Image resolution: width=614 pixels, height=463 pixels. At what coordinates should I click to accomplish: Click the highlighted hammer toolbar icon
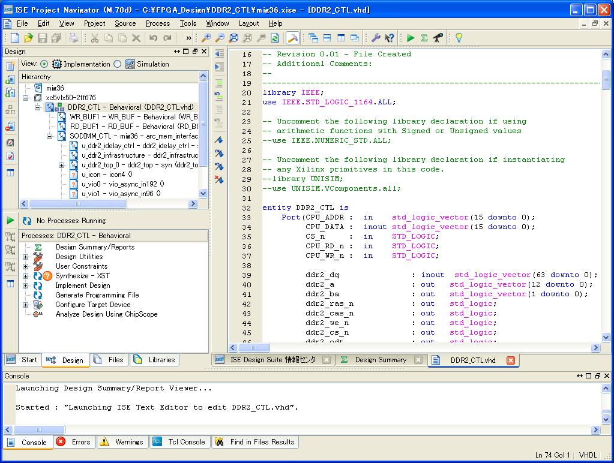(292, 38)
